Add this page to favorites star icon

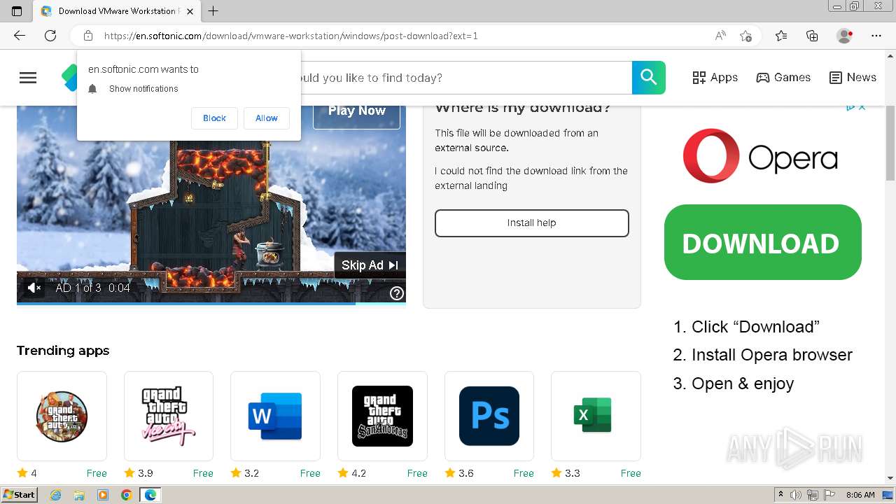(x=746, y=36)
